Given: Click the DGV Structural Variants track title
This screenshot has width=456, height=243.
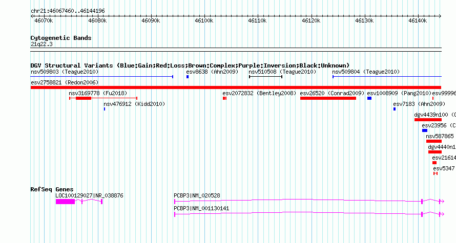Looking at the screenshot, I should pyautogui.click(x=190, y=65).
